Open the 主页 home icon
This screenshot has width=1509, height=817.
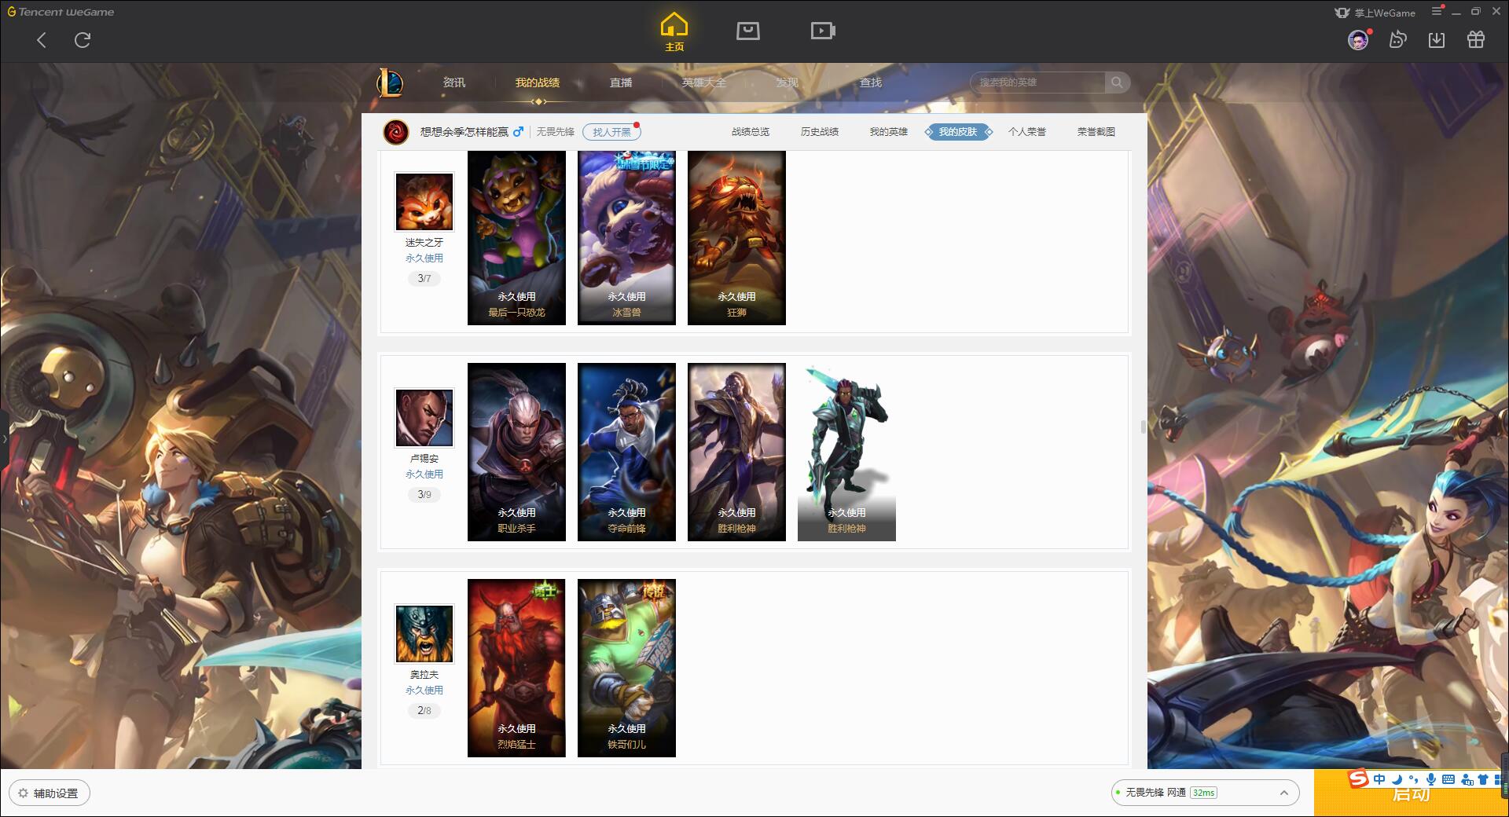[x=674, y=32]
